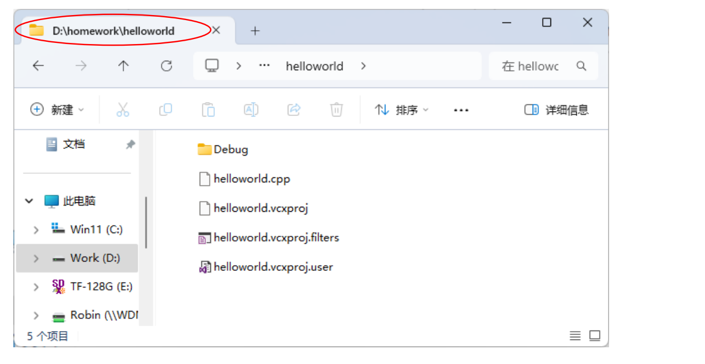Expand the Win11 (C:) drive tree
This screenshot has height=364, width=705.
point(36,230)
